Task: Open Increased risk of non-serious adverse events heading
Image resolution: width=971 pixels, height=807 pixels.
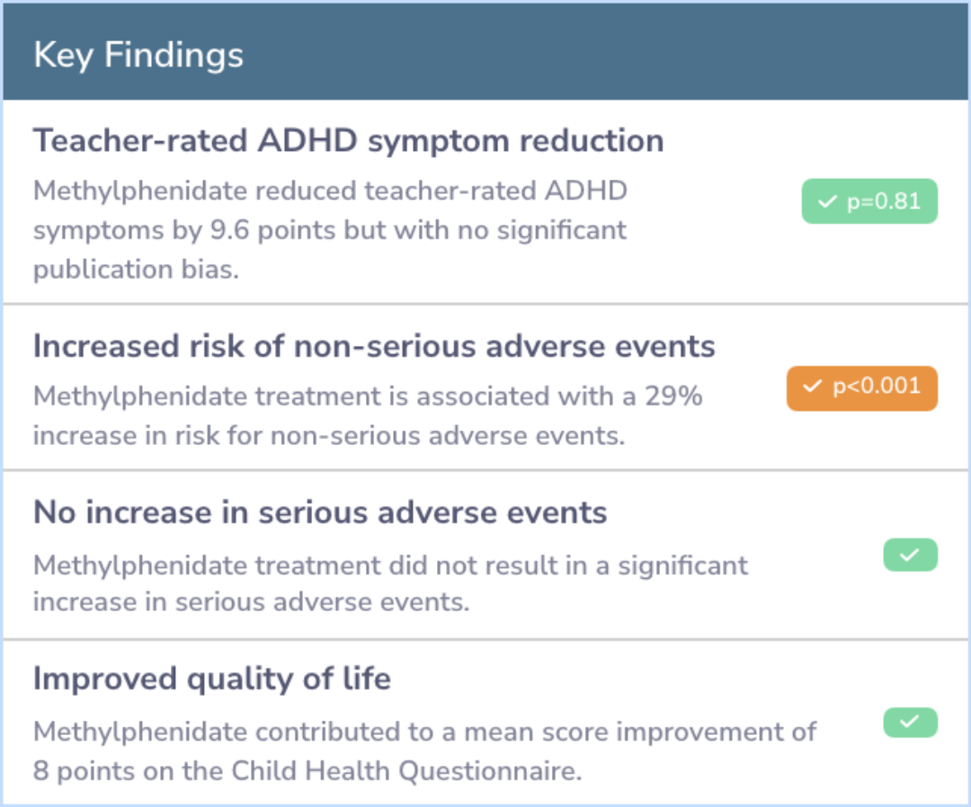Action: (x=374, y=346)
